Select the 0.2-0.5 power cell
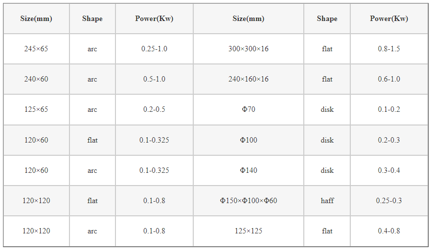431x250 pixels. pyautogui.click(x=154, y=109)
